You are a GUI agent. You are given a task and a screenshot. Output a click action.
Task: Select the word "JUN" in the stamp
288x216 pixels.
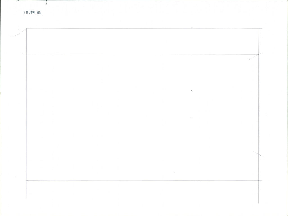pyautogui.click(x=31, y=12)
